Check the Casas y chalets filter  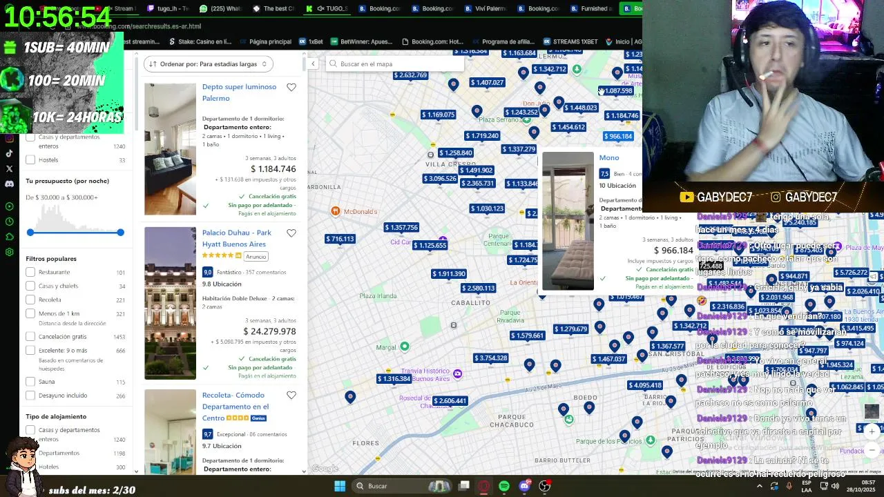click(x=30, y=286)
